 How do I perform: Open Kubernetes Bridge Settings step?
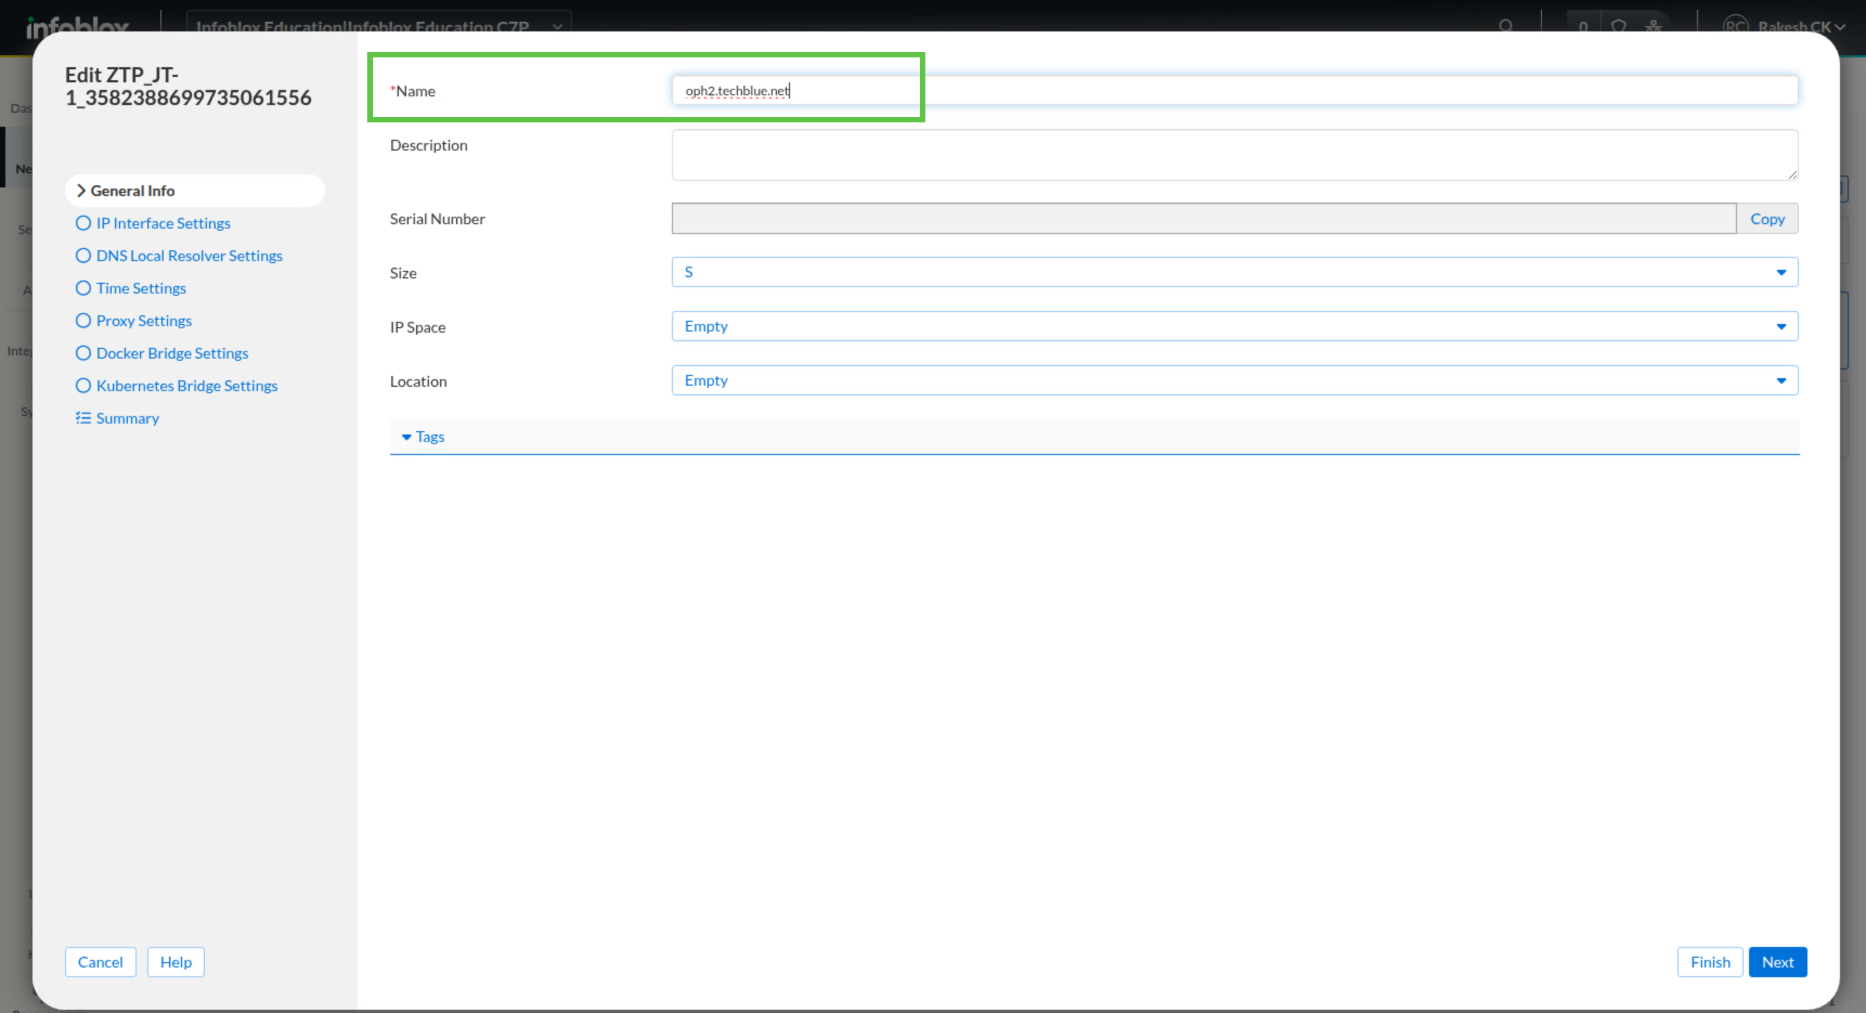[187, 386]
